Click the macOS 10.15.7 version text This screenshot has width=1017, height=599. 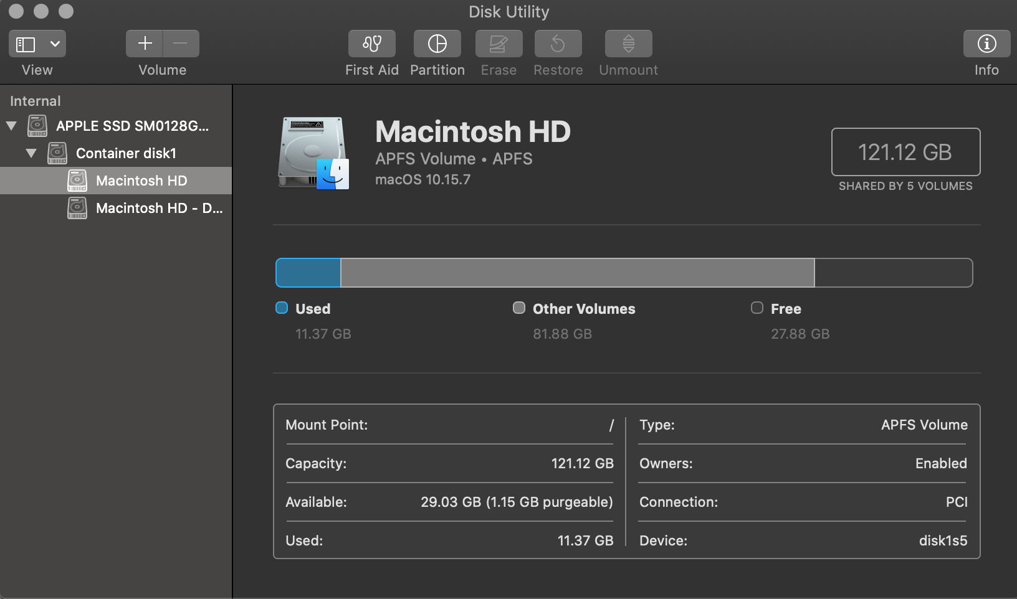(x=423, y=180)
